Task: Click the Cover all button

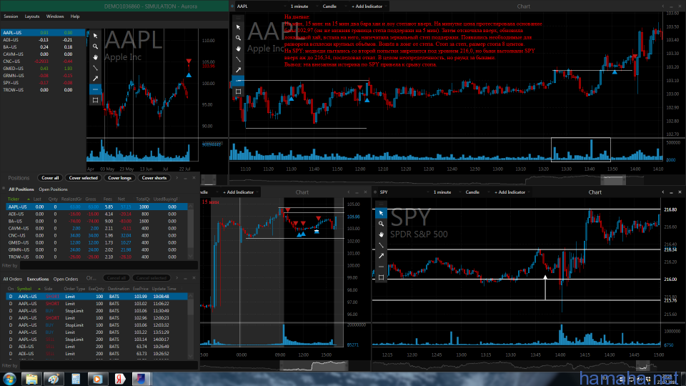Action: [x=50, y=178]
